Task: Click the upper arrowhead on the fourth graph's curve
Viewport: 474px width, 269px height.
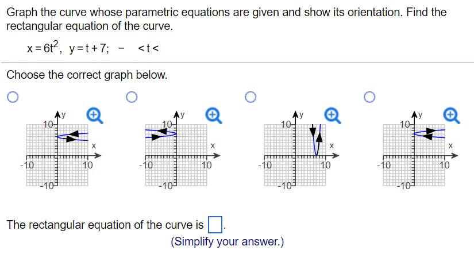Action: [431, 130]
